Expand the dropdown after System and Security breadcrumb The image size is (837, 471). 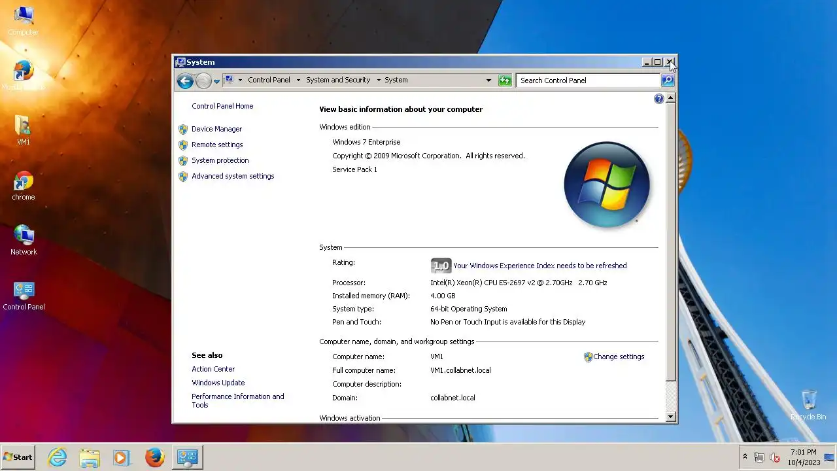(x=379, y=80)
